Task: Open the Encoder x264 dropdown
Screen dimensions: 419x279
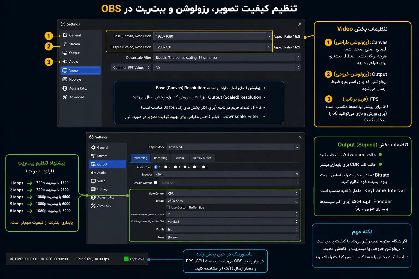Action: [x=227, y=174]
